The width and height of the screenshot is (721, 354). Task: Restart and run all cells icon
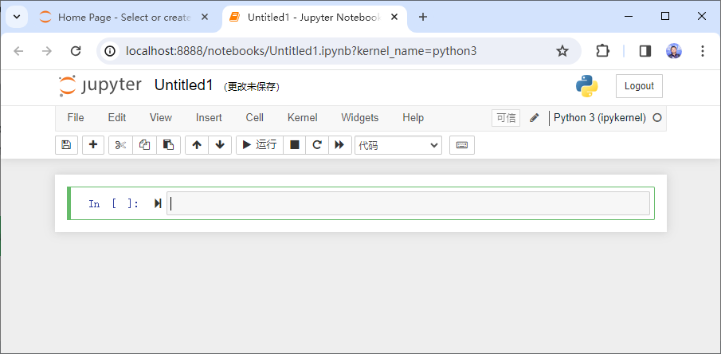(339, 144)
